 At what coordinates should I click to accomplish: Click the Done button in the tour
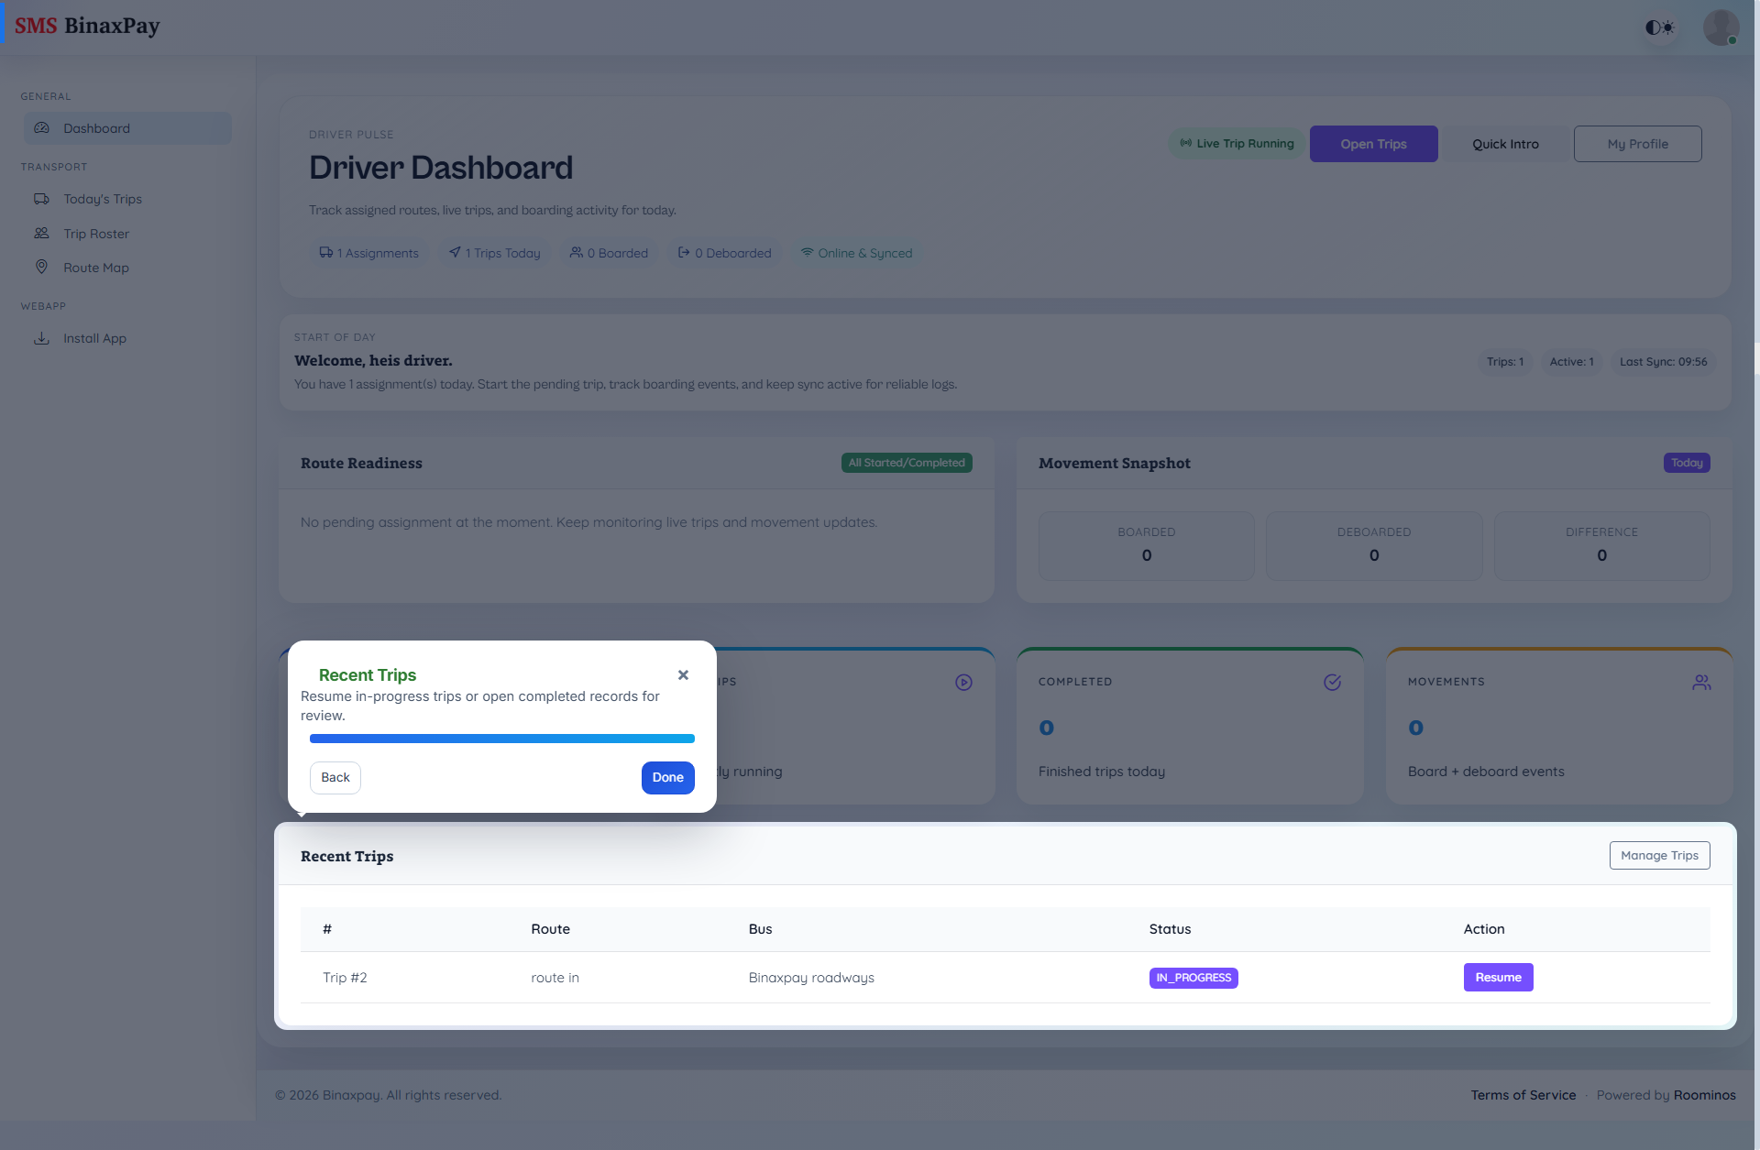[667, 778]
